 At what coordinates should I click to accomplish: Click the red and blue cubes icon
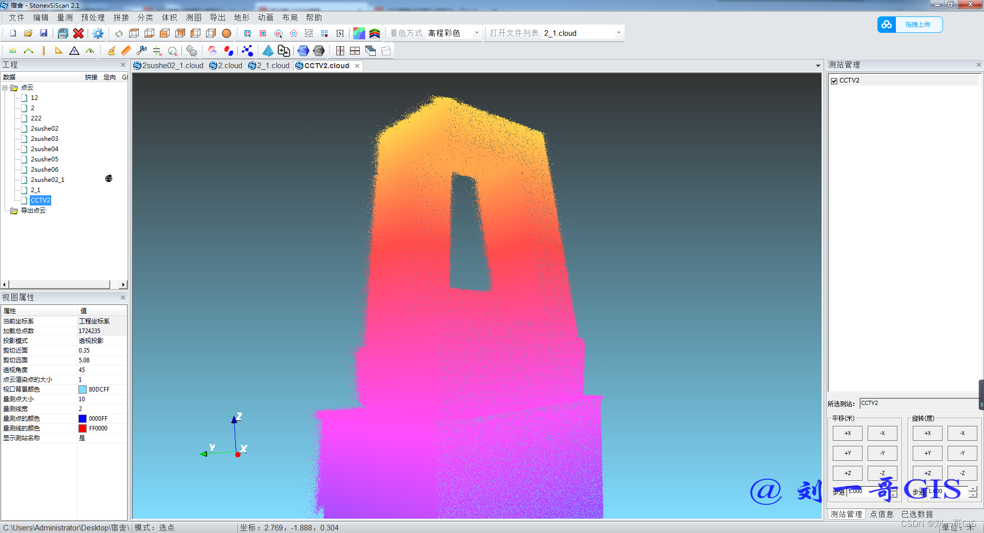tap(229, 51)
